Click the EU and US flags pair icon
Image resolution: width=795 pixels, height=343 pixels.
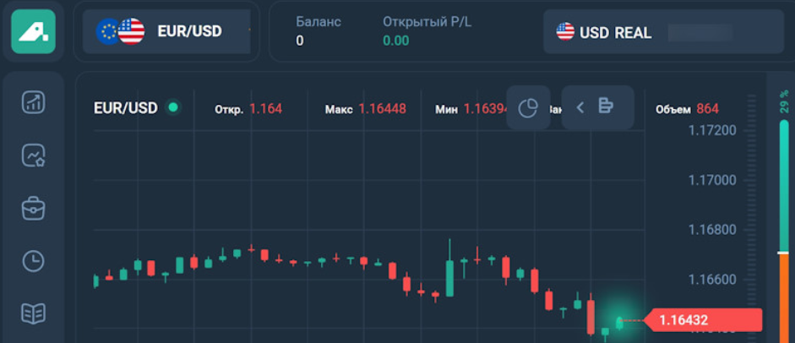(120, 32)
